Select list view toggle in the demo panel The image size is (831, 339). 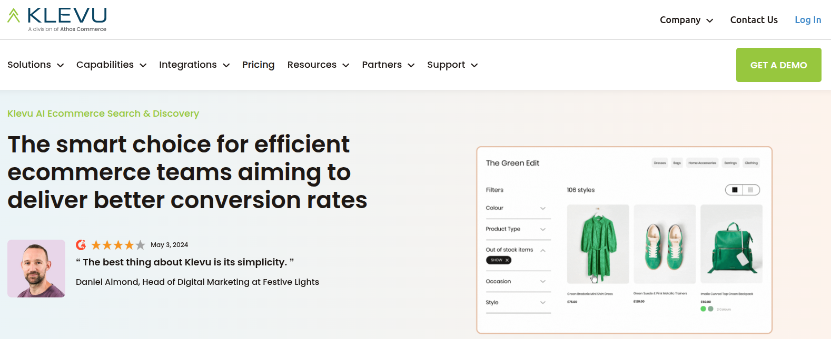coord(751,190)
